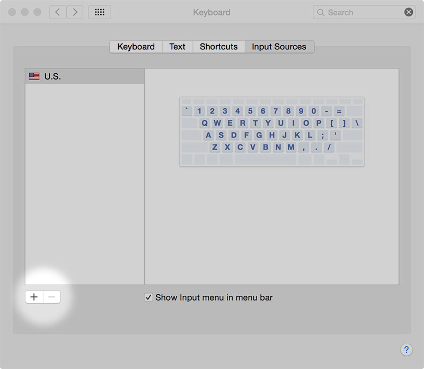
Task: Click the number 1 key on the preview
Action: 199,111
